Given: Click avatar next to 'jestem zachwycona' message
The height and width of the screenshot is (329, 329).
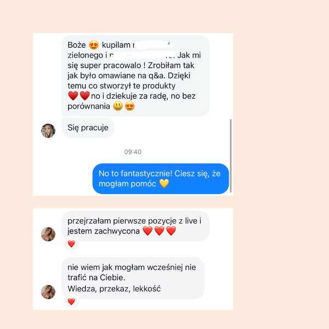Looking at the screenshot, I should click(x=48, y=234).
